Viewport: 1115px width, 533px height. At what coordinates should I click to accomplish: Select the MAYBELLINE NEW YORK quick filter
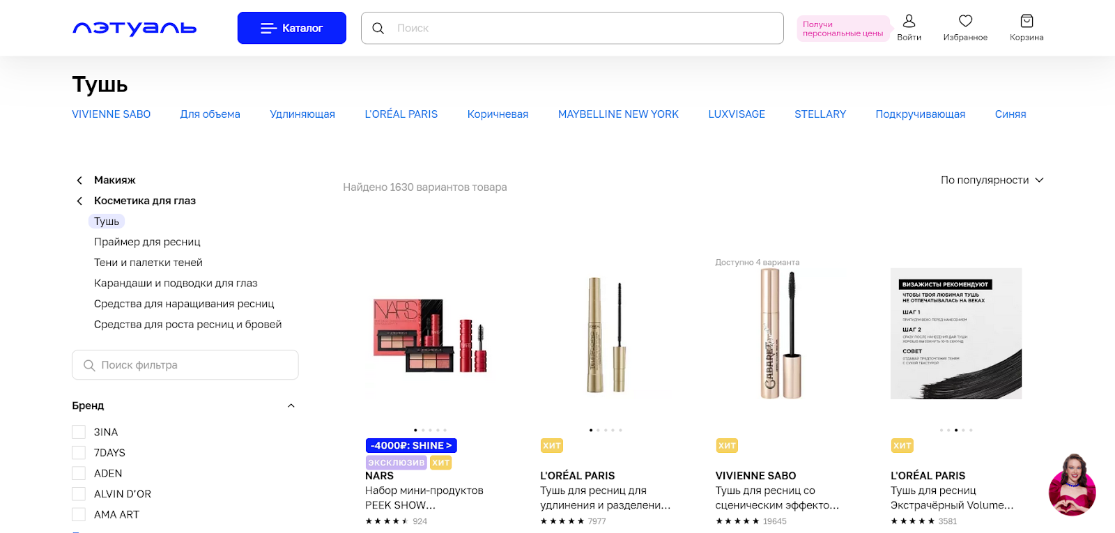[618, 114]
